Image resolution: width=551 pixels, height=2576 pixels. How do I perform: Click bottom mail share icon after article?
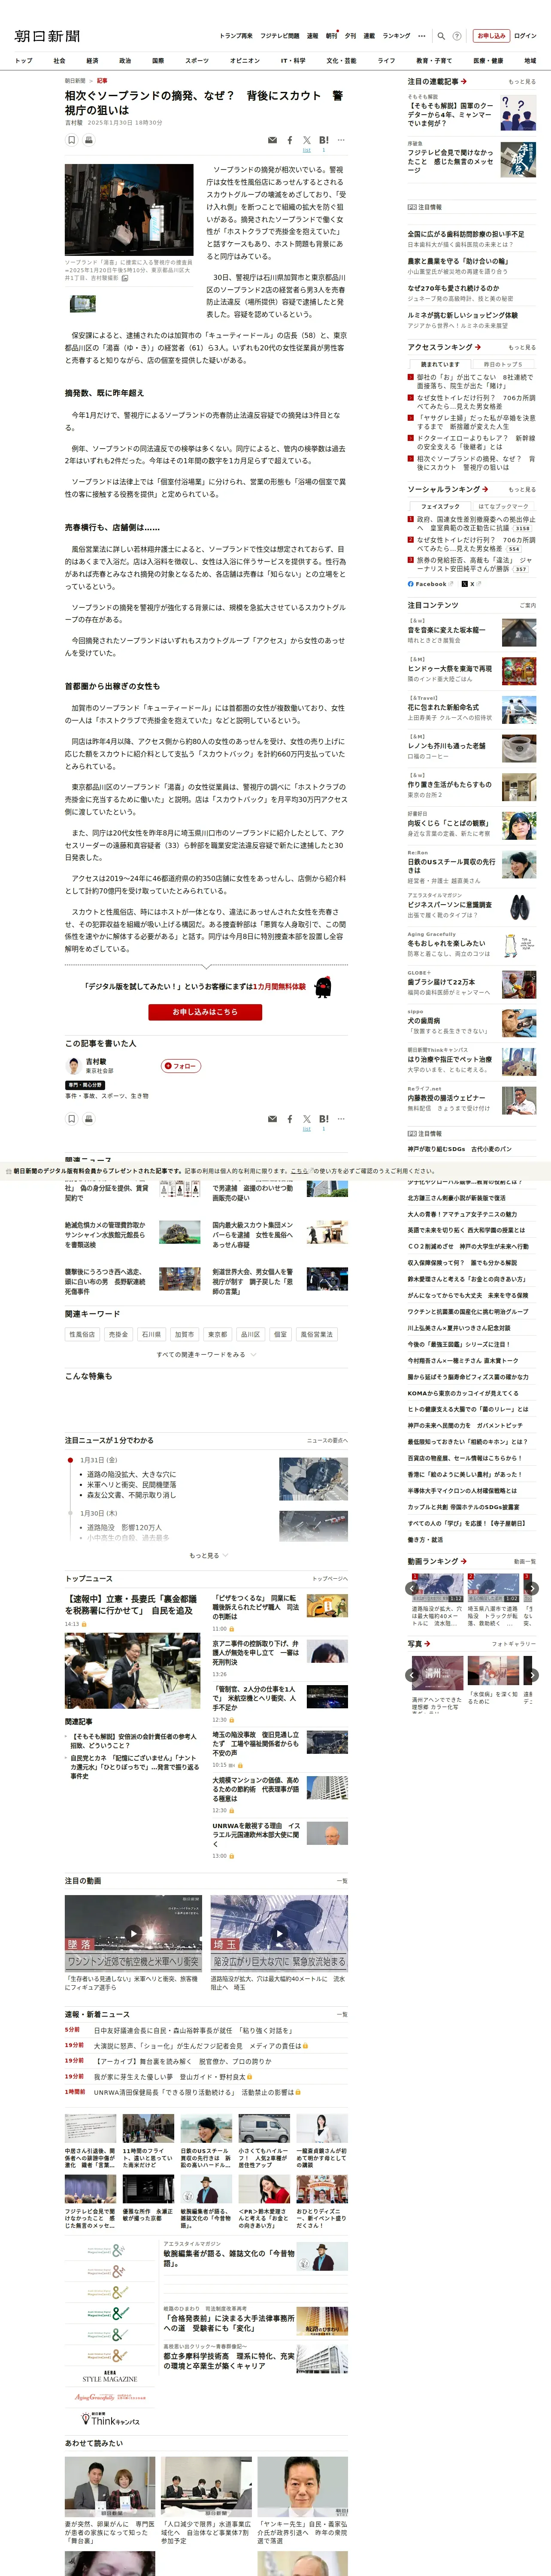(272, 1119)
